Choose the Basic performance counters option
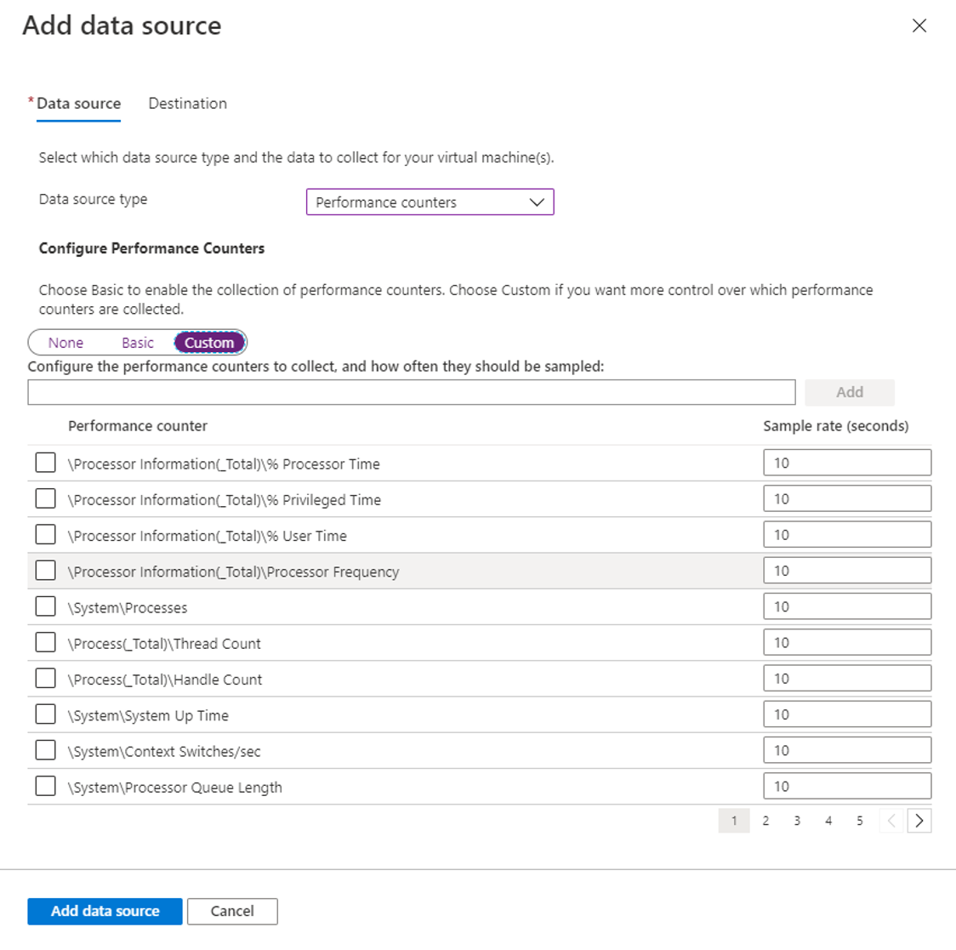 click(138, 343)
